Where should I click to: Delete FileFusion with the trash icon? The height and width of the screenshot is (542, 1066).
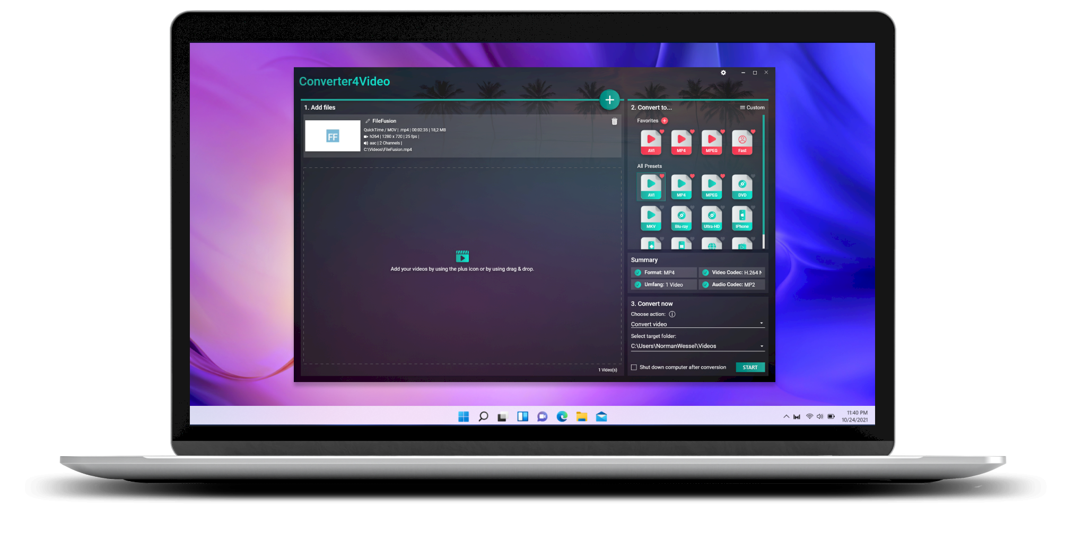614,121
